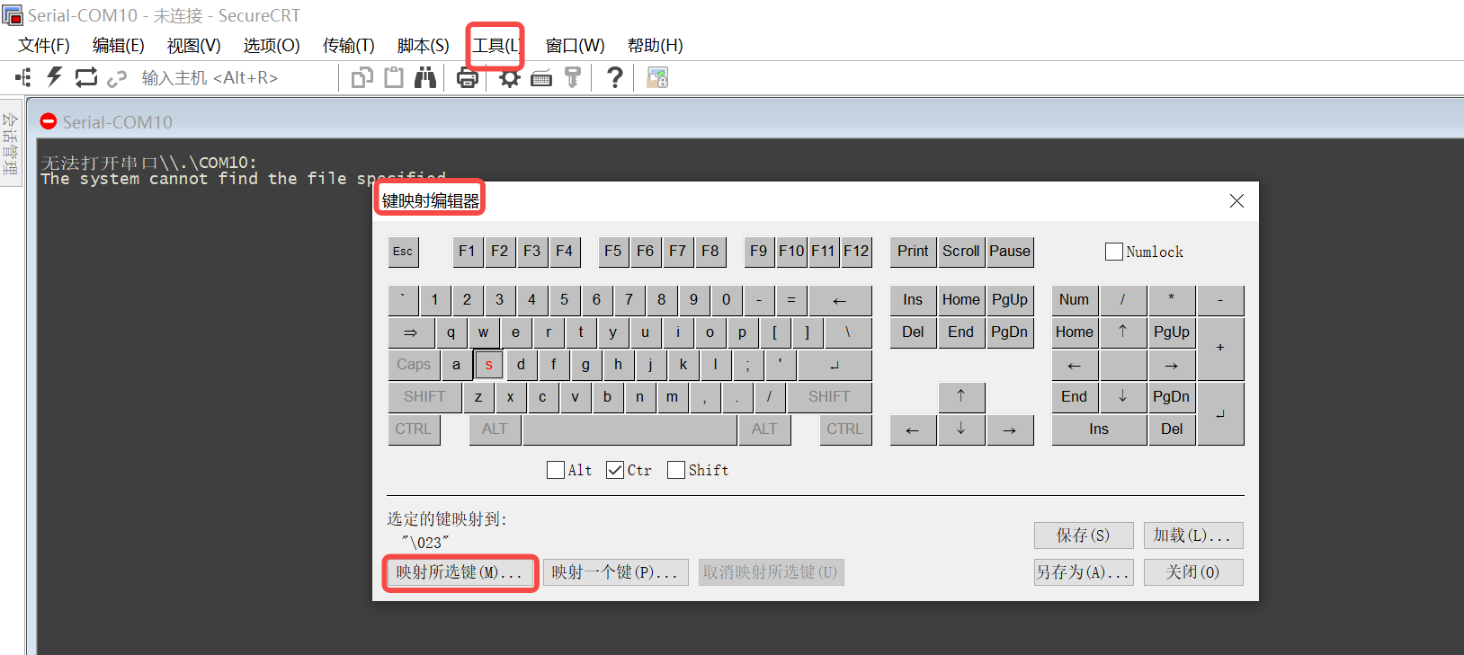1464x655 pixels.
Task: Open the 传输(T) menu
Action: (x=349, y=46)
